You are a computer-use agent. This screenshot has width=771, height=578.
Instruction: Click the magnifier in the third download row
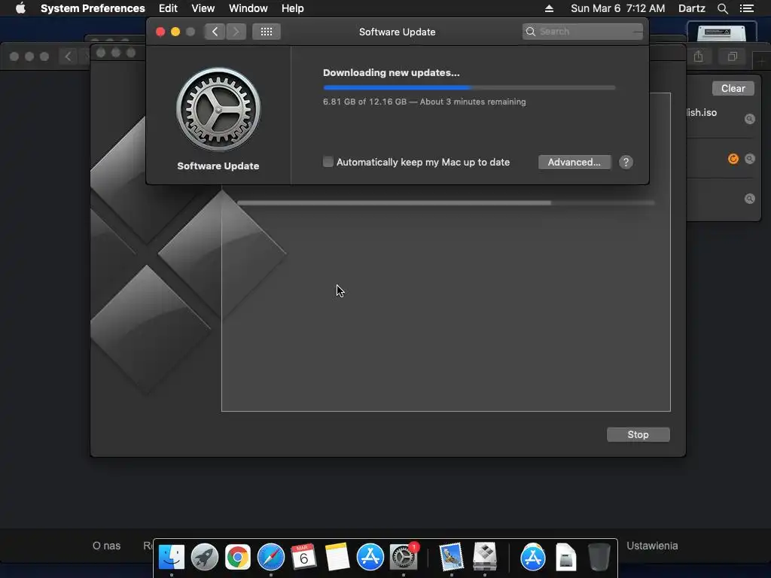pyautogui.click(x=749, y=199)
